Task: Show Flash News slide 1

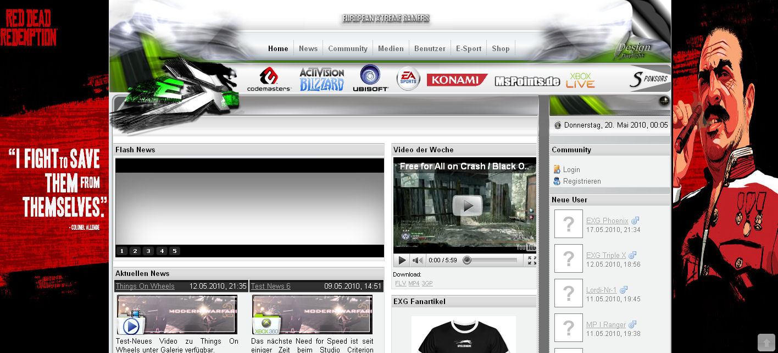Action: [x=122, y=251]
